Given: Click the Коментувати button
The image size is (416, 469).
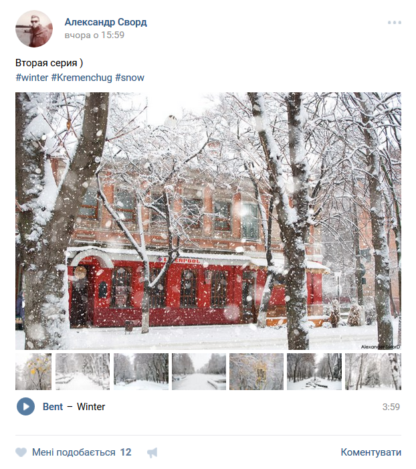Looking at the screenshot, I should tap(371, 452).
